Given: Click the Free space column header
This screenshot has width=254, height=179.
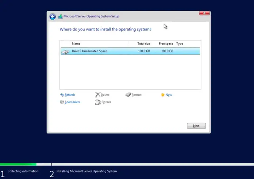Looking at the screenshot, I should pyautogui.click(x=166, y=44).
